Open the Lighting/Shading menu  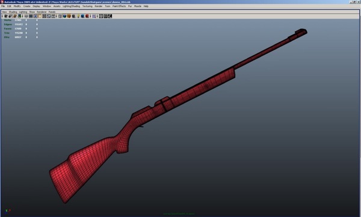(71, 6)
